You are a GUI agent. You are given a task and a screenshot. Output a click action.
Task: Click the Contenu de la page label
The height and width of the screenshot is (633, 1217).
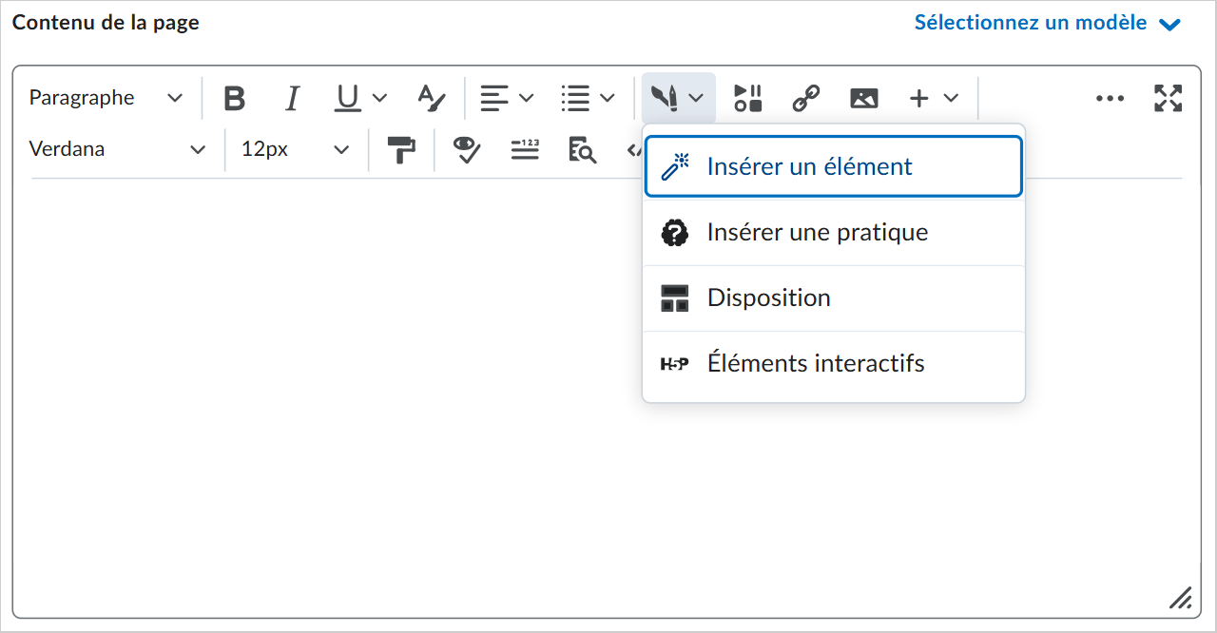tap(106, 23)
